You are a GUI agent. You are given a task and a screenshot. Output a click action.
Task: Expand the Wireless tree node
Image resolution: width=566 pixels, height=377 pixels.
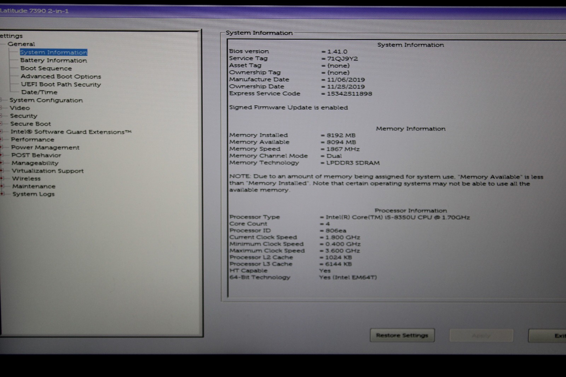pyautogui.click(x=2, y=179)
